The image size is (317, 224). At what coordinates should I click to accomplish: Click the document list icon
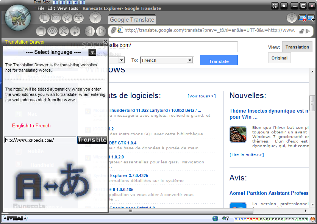coord(41,31)
